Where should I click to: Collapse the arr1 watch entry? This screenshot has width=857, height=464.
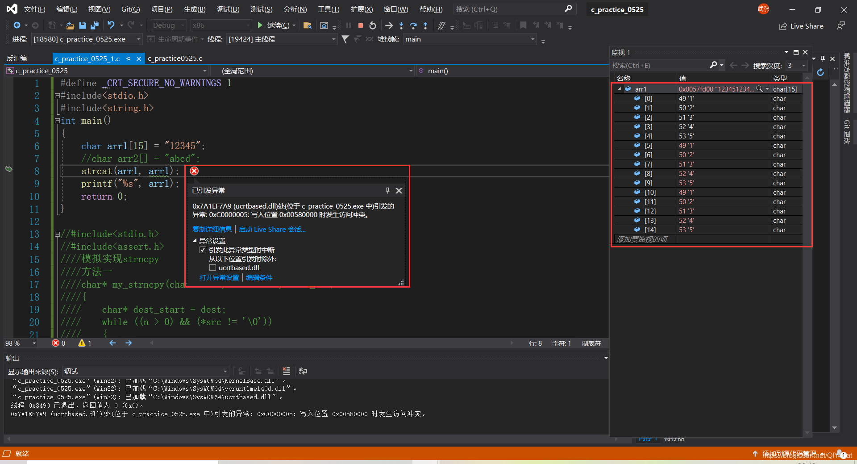pyautogui.click(x=620, y=89)
